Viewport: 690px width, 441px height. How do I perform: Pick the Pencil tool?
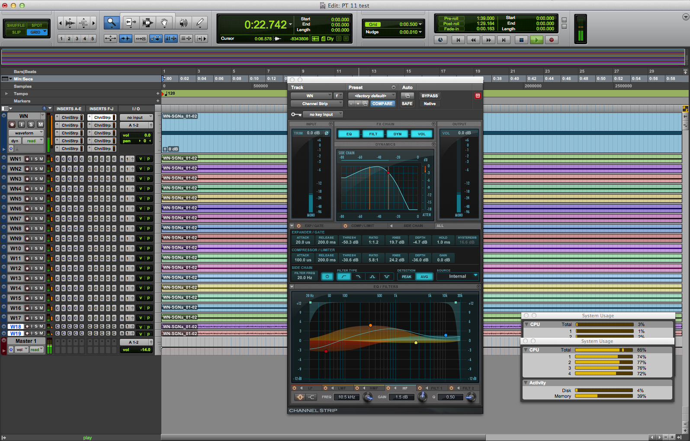[199, 22]
